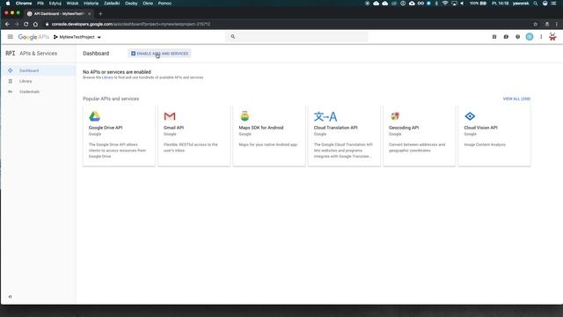
Task: Open the gift free trial icon
Action: (494, 37)
